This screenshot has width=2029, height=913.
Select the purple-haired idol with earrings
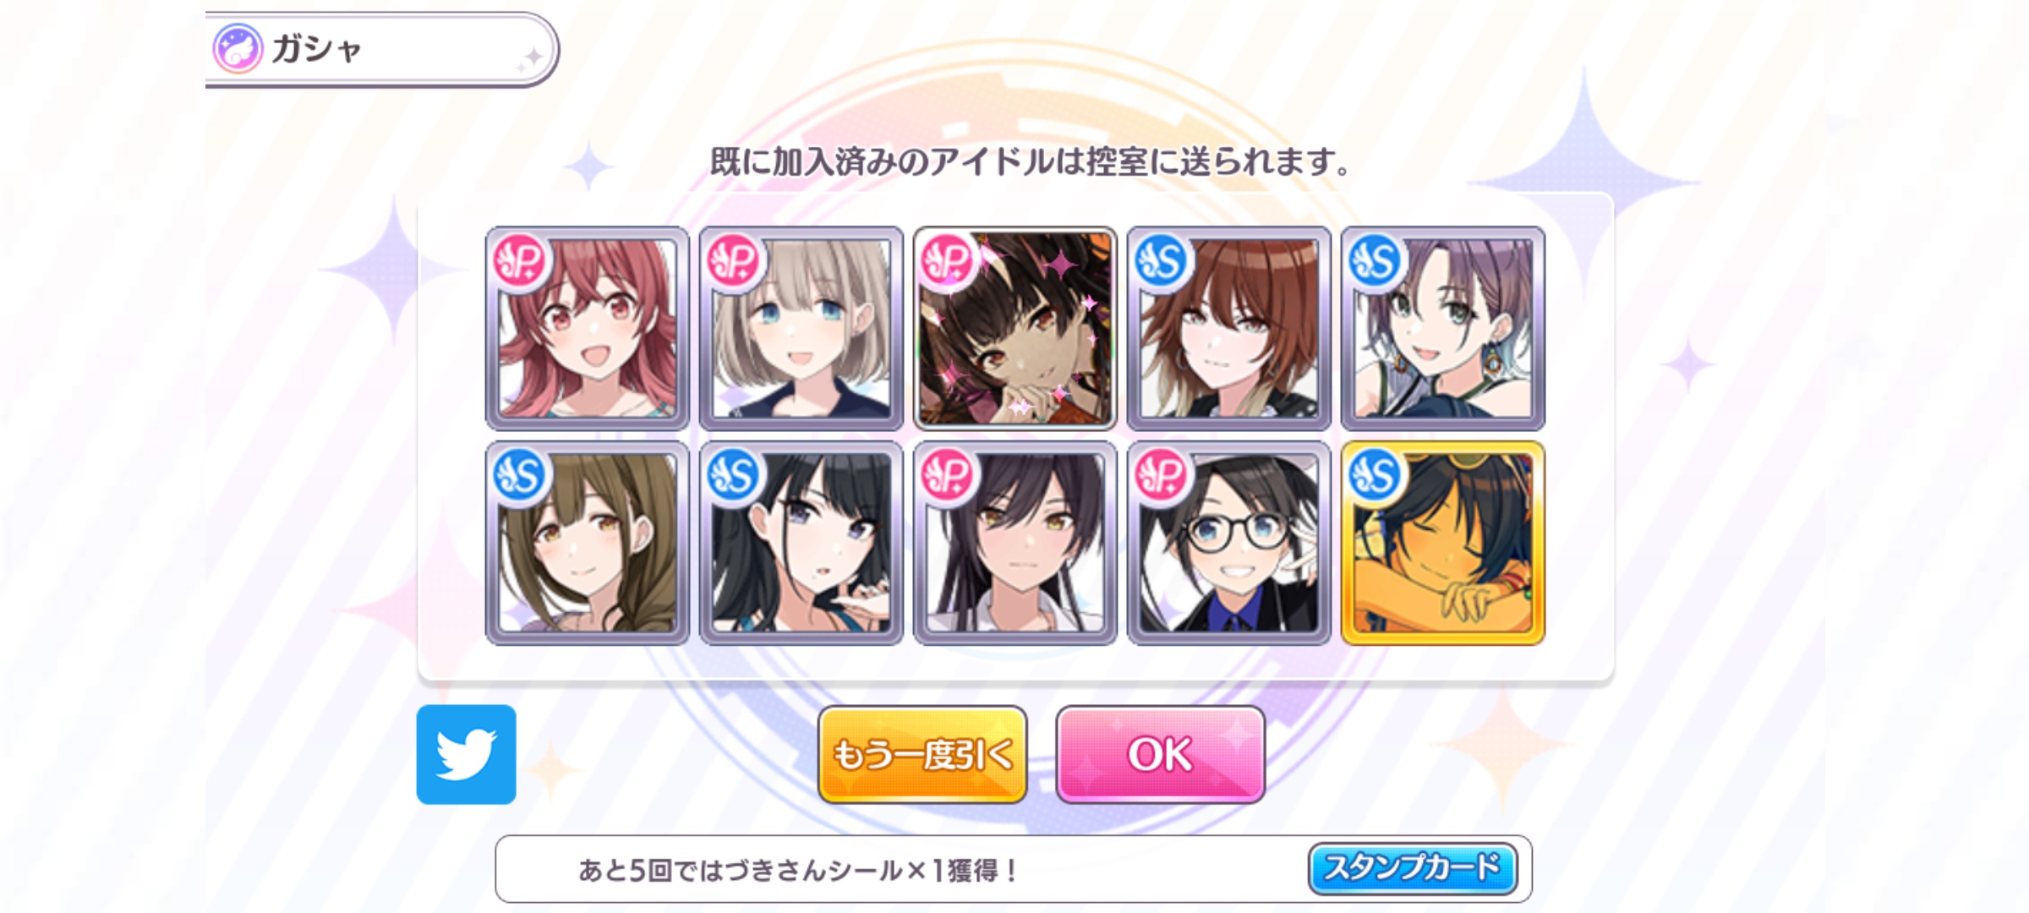(x=1443, y=328)
